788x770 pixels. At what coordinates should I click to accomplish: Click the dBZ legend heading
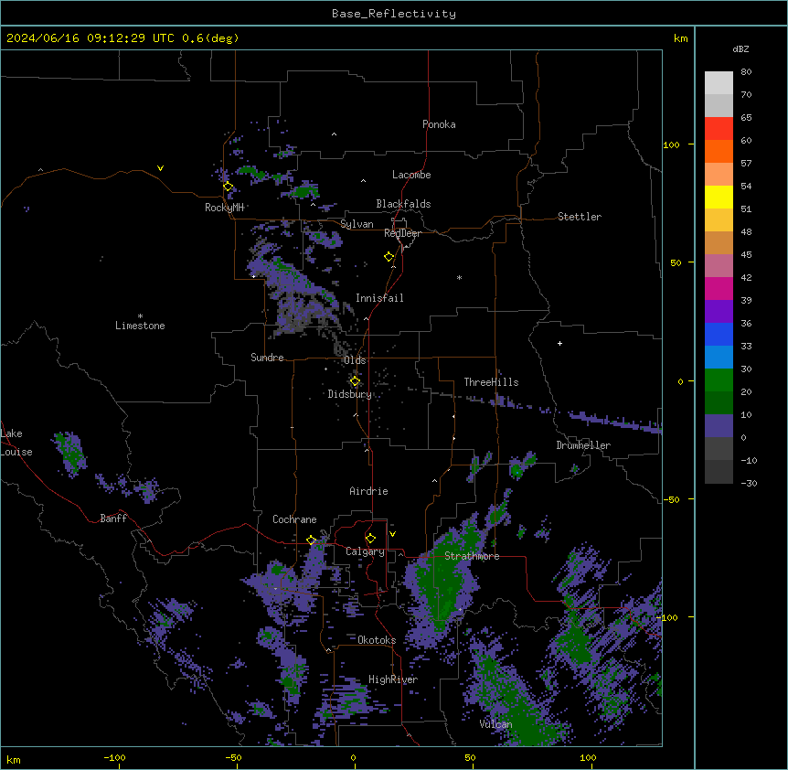coord(740,48)
